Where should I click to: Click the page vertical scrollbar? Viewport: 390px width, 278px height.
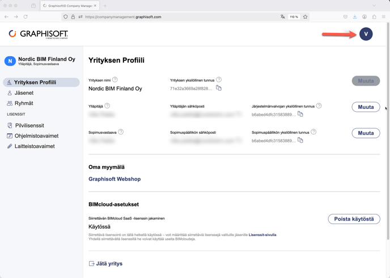(388, 131)
